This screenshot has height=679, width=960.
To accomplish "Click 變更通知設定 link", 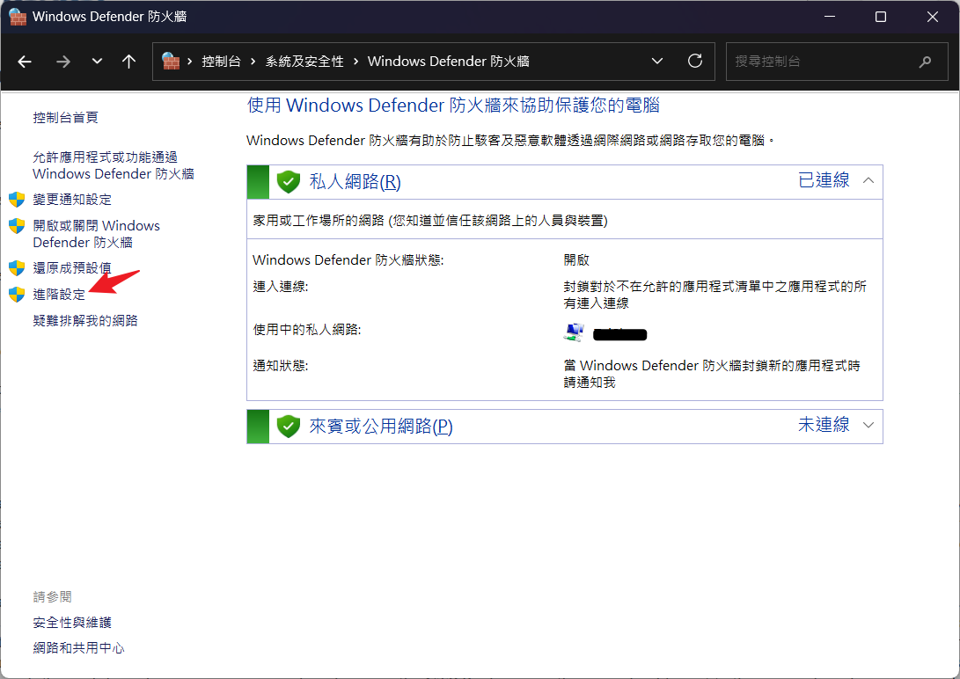I will (72, 200).
